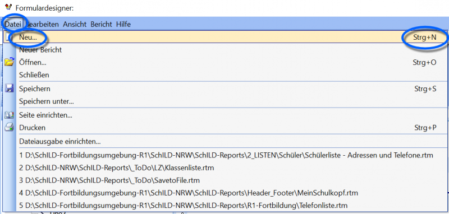Open the Datei menu
Viewport: 449px width, 214px height.
13,24
